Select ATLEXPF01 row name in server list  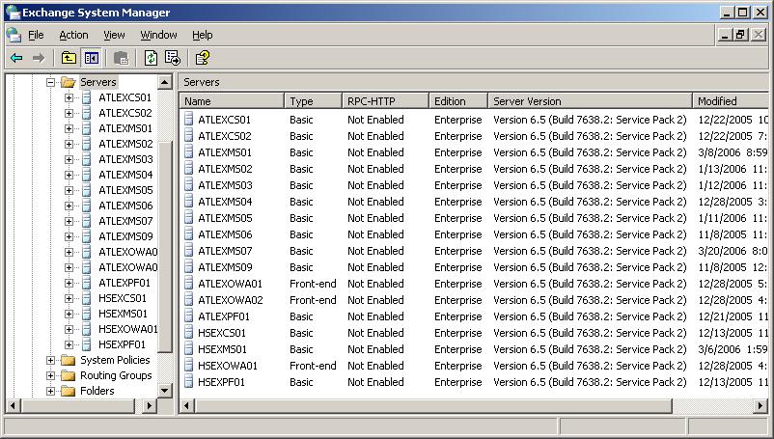[224, 316]
